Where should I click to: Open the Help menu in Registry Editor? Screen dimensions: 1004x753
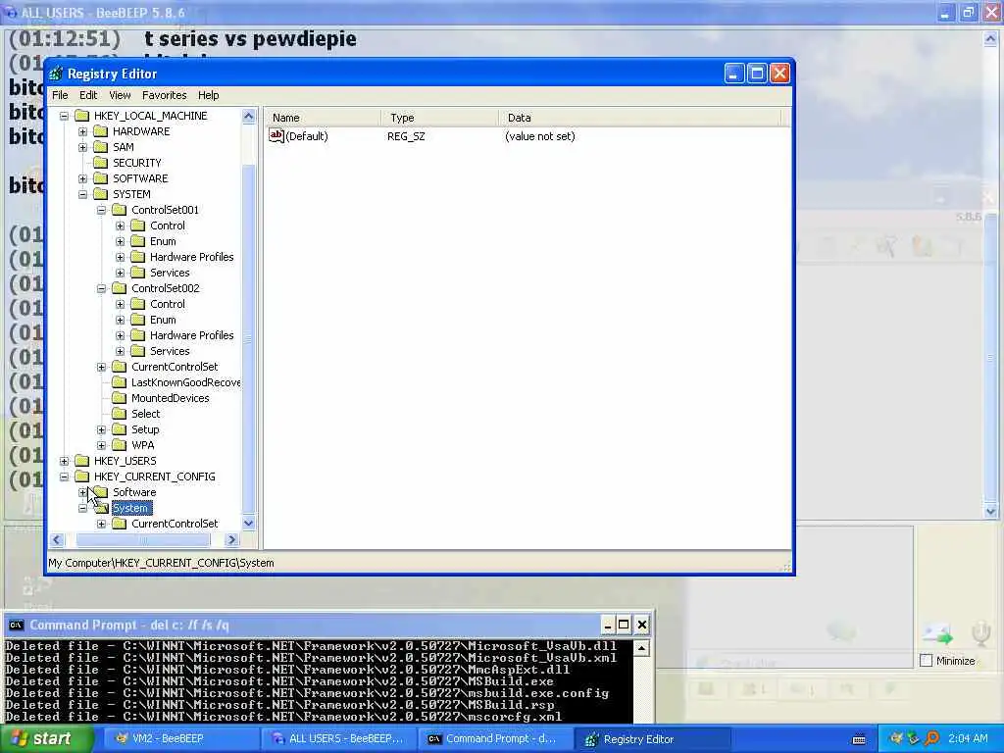pos(208,95)
